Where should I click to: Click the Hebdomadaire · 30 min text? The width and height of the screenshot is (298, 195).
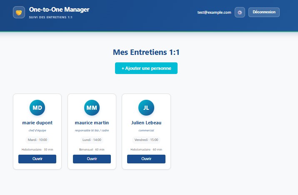(37, 150)
